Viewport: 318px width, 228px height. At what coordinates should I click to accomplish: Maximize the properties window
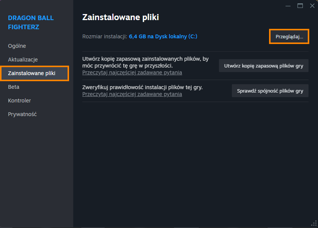(x=300, y=6)
